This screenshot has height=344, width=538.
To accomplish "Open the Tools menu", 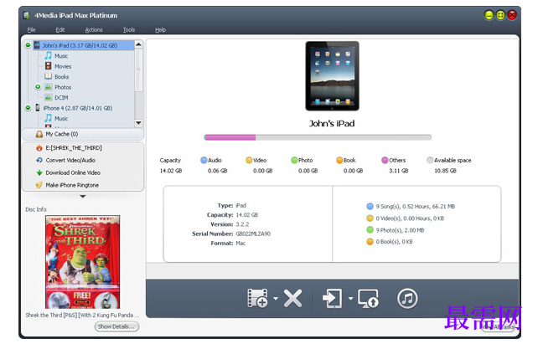I will click(129, 30).
